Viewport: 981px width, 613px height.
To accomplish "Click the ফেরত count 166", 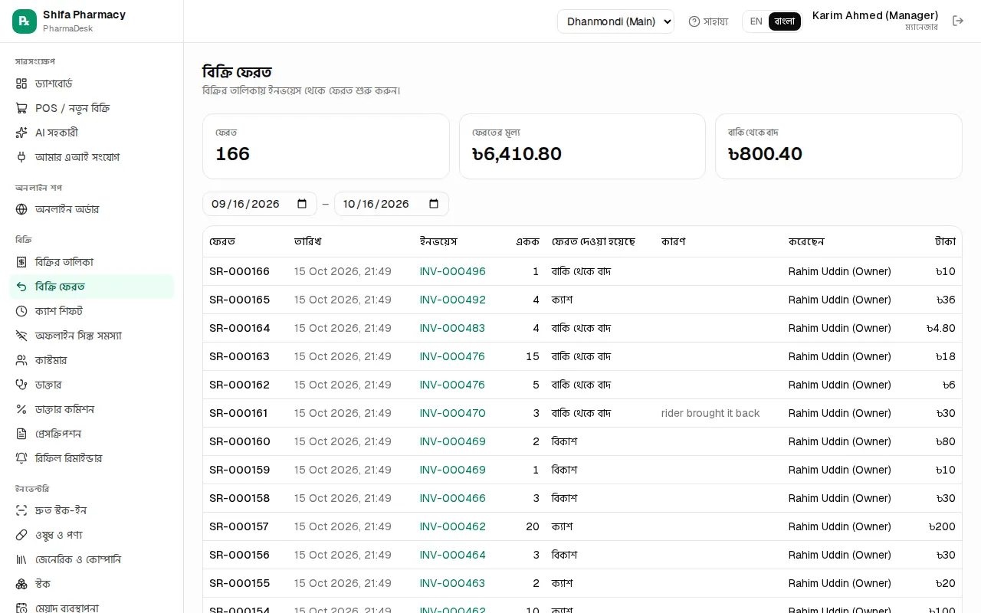I will (233, 154).
